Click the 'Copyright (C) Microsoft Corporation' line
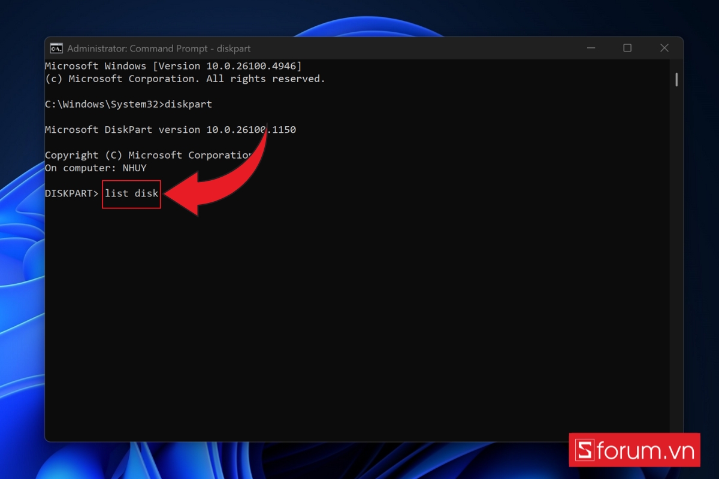This screenshot has width=719, height=479. pos(150,155)
